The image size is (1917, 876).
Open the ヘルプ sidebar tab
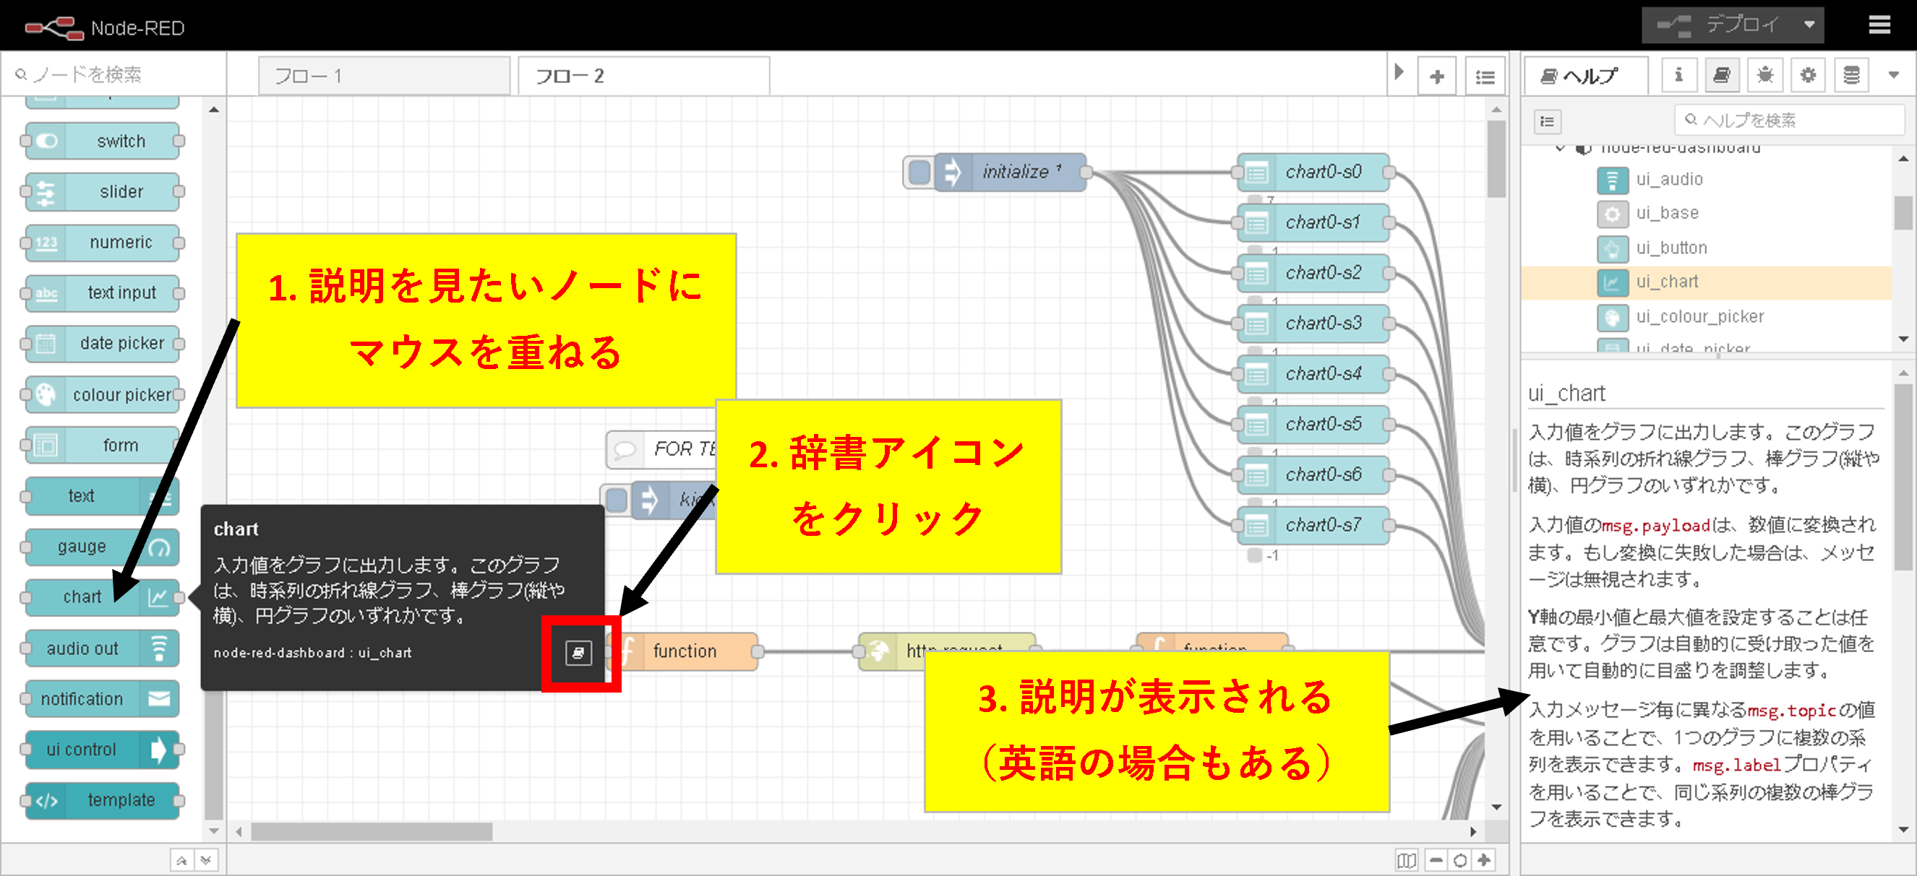click(x=1587, y=76)
